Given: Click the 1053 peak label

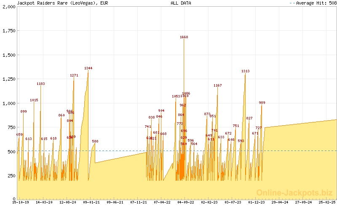Looking at the screenshot, I should [176, 96].
